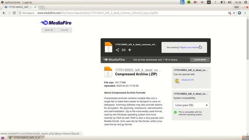Click the red screen recorder indicator in top panel

coord(195,2)
